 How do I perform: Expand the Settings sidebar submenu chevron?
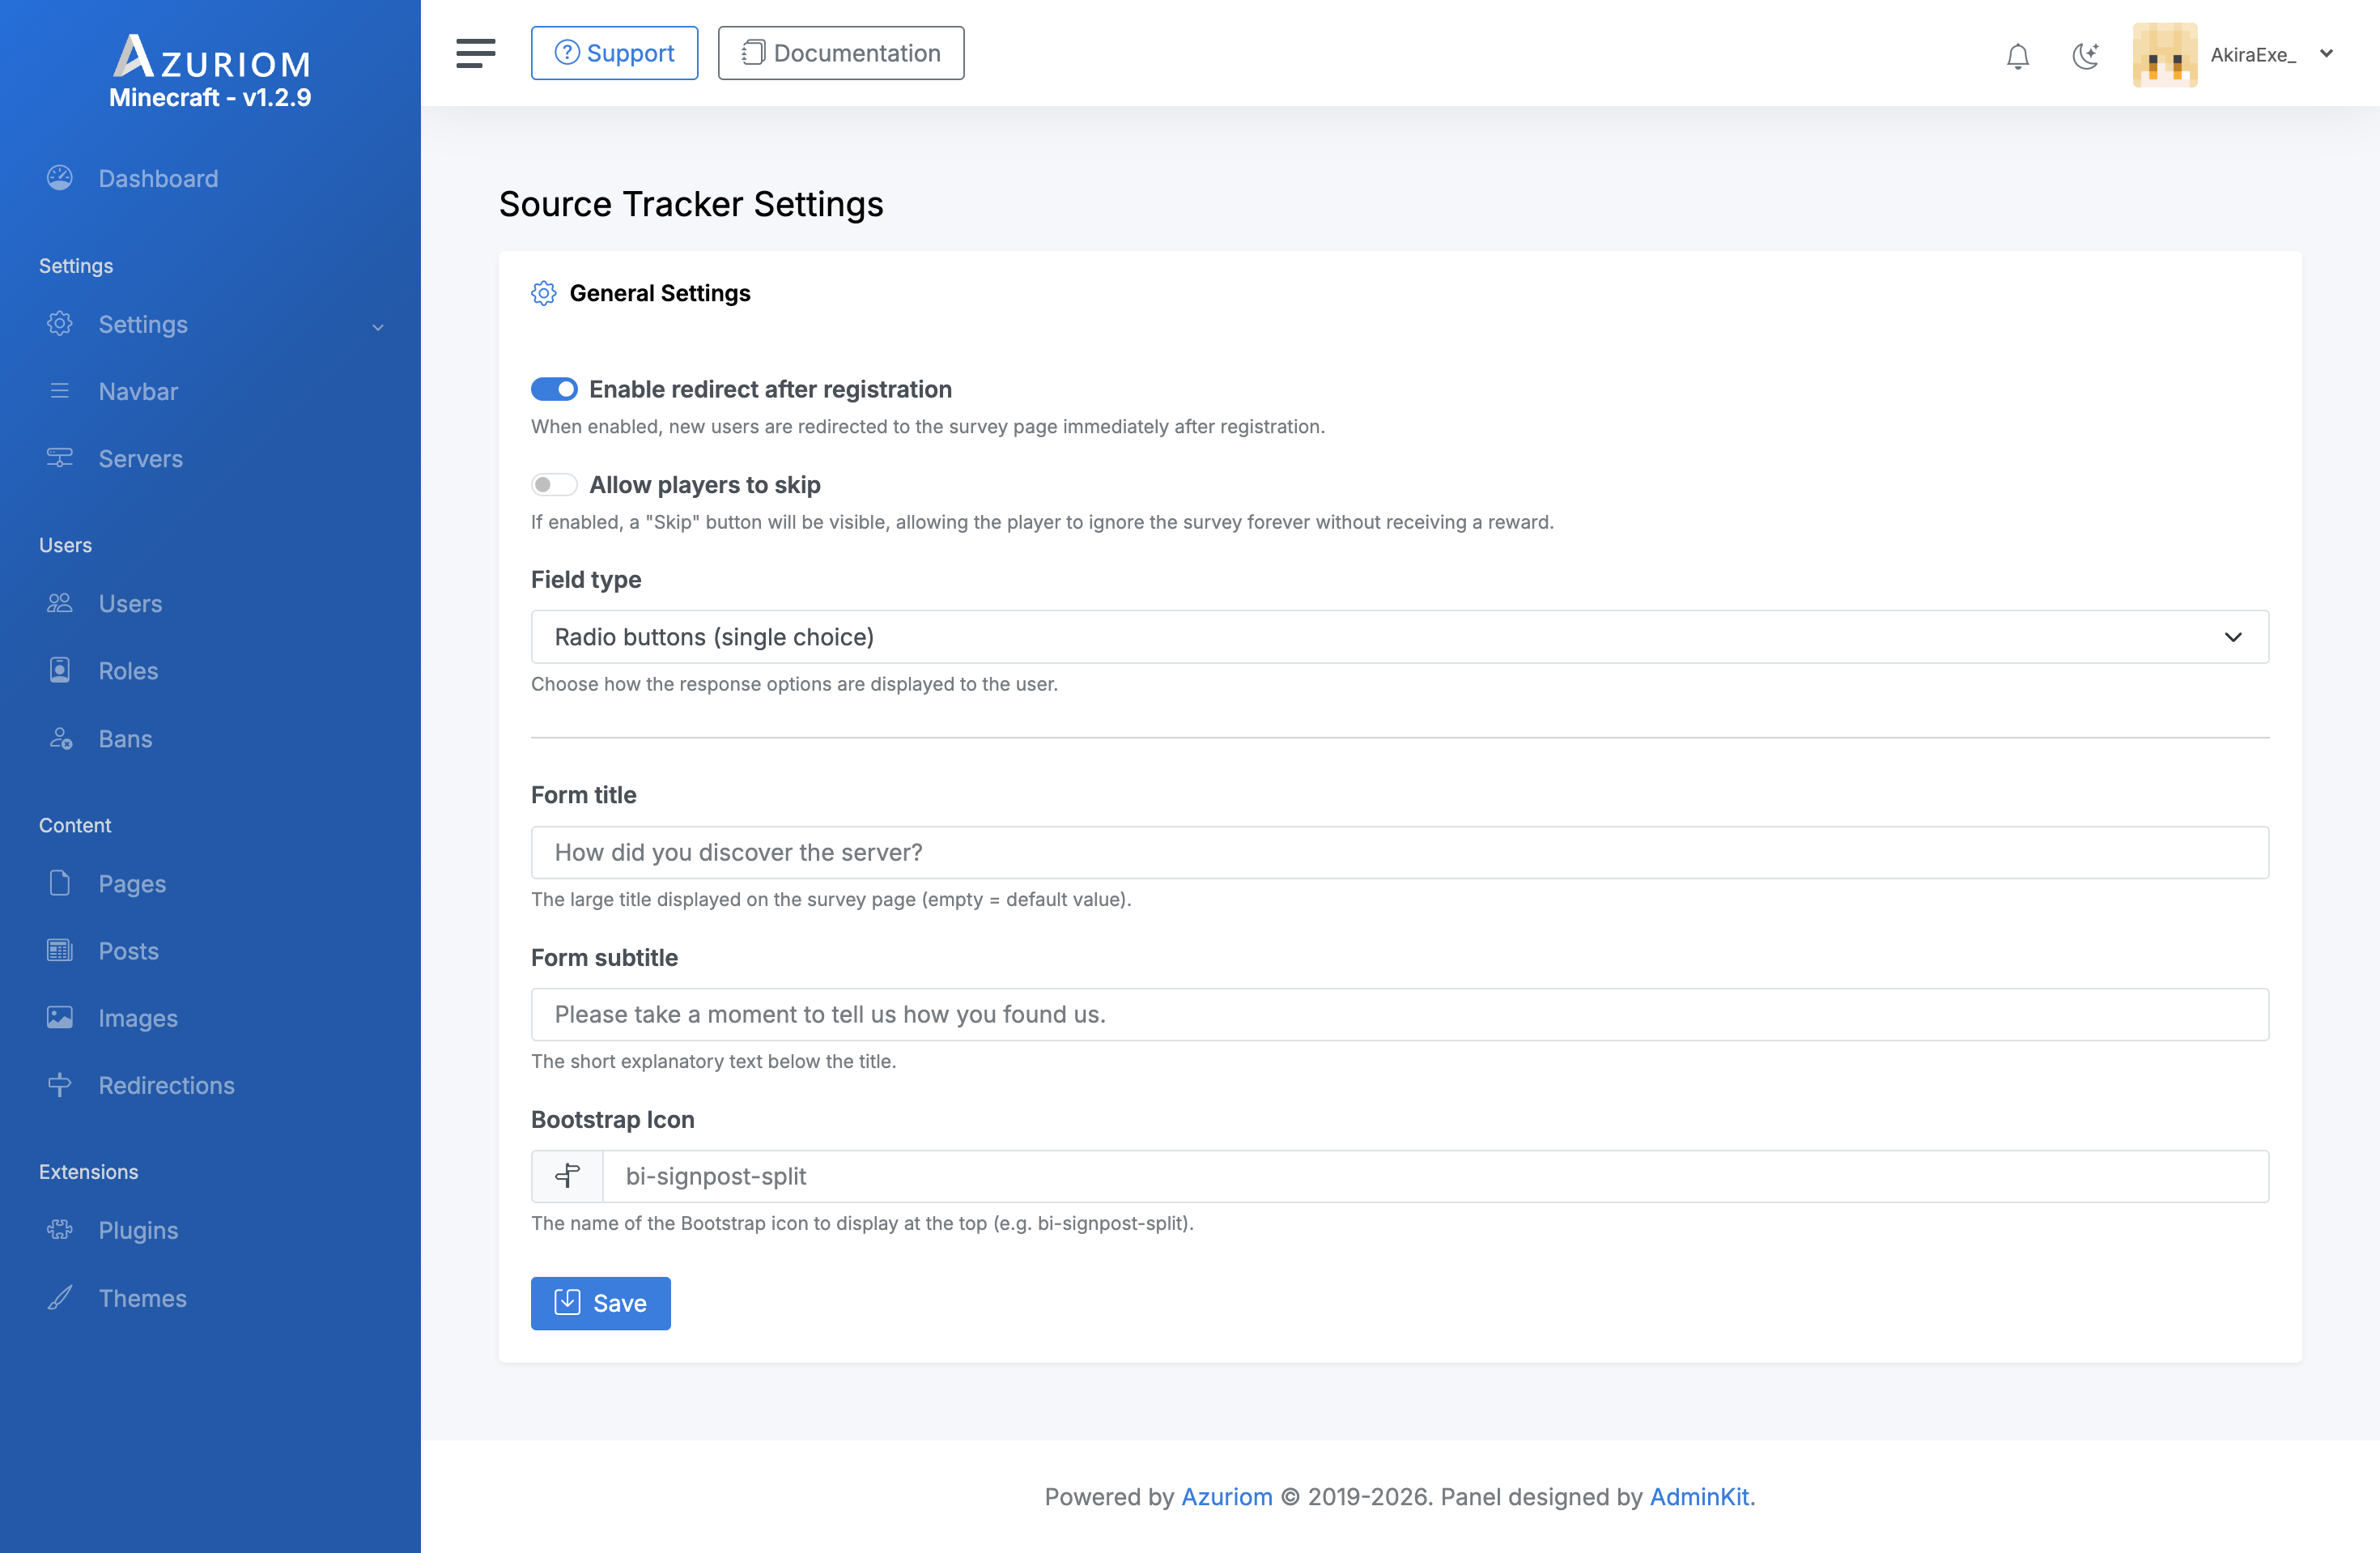point(378,326)
